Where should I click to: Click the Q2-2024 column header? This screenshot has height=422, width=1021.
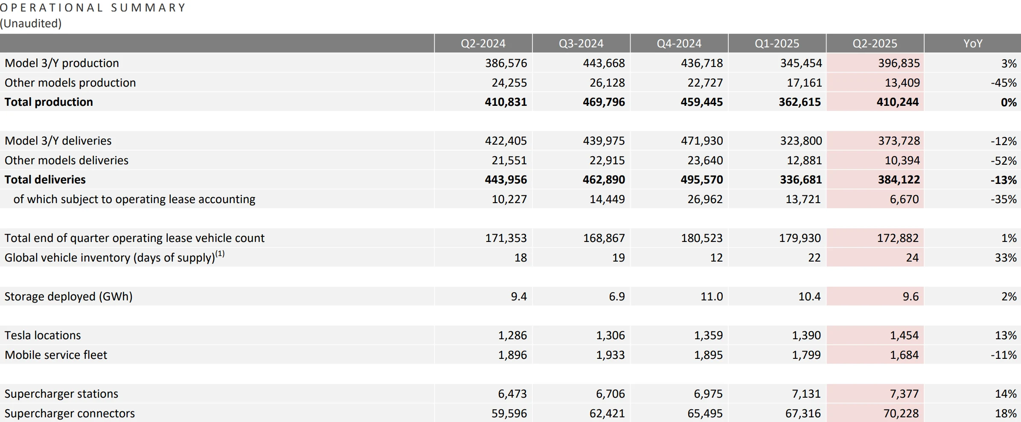coord(483,44)
